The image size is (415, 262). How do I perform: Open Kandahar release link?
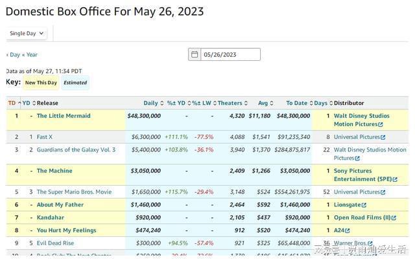pos(51,217)
